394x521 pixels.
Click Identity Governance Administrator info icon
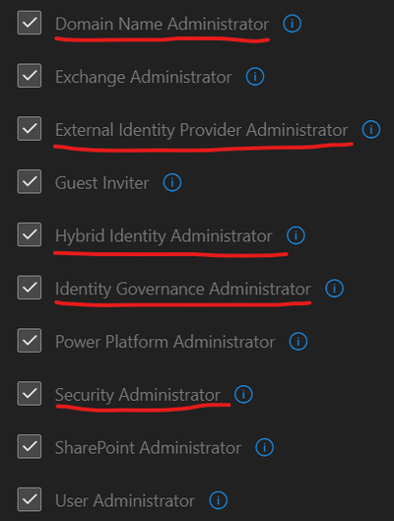pyautogui.click(x=334, y=289)
